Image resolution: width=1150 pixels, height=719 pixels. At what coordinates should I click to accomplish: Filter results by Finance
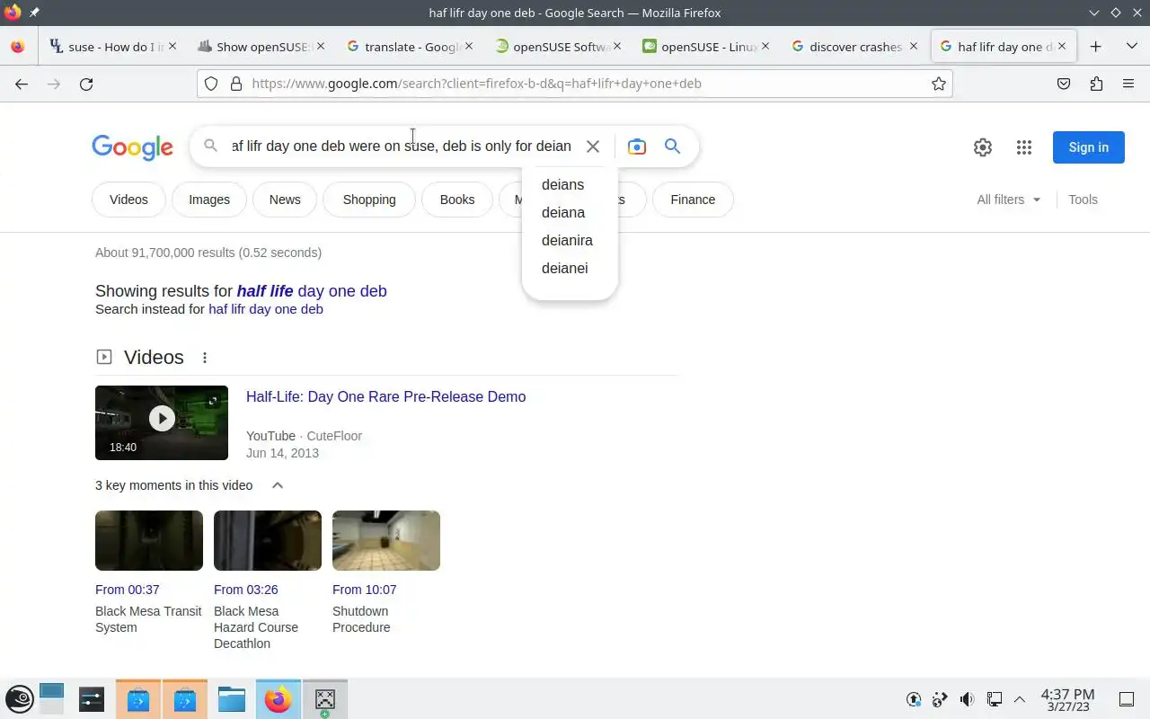tap(693, 200)
